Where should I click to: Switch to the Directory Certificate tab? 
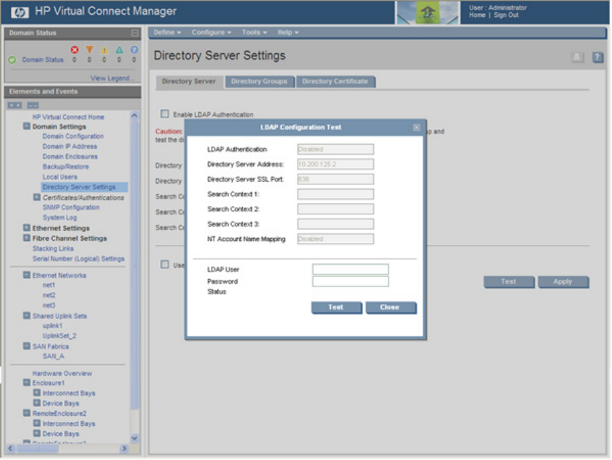point(335,82)
